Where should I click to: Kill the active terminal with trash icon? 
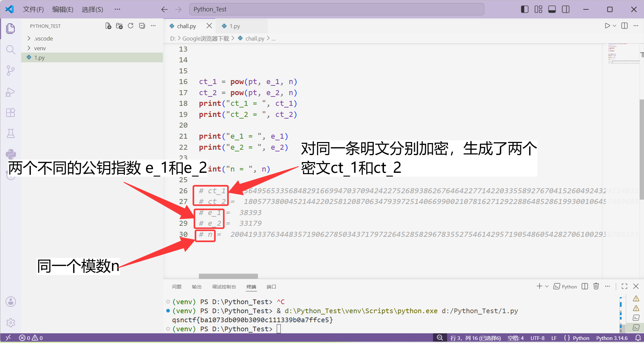click(x=596, y=286)
